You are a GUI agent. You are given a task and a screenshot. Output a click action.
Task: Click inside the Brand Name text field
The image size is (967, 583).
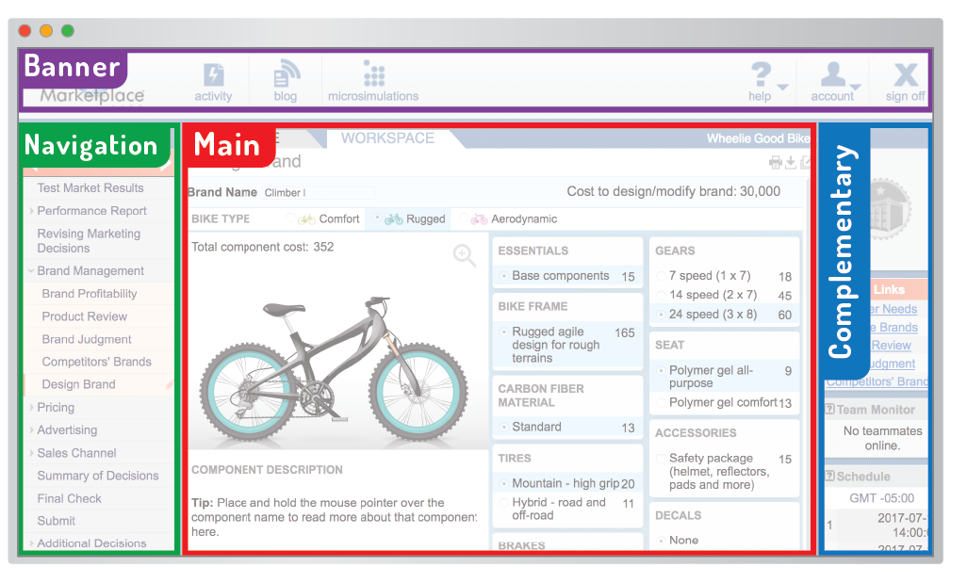pos(320,192)
